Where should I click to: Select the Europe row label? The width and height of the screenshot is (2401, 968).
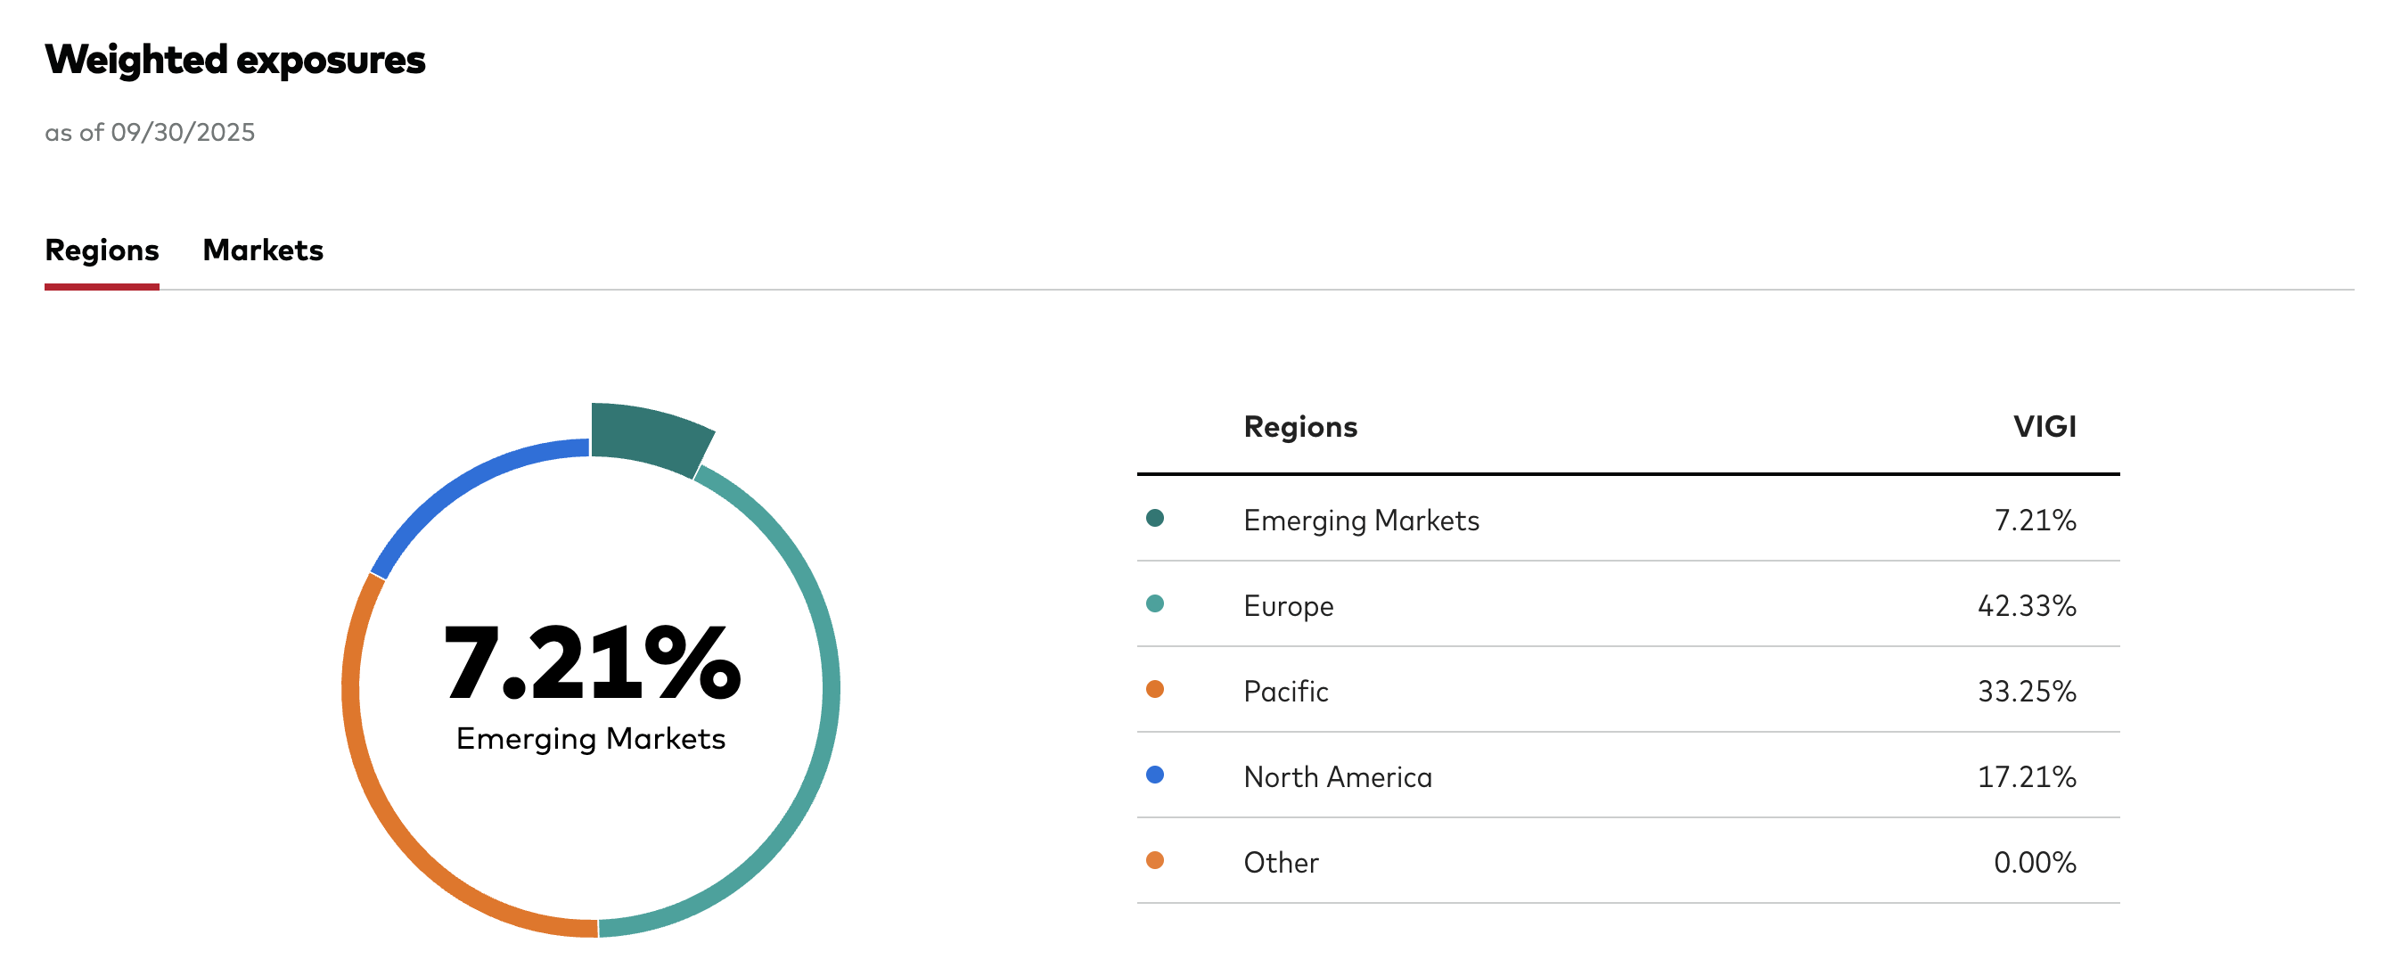tap(1288, 606)
